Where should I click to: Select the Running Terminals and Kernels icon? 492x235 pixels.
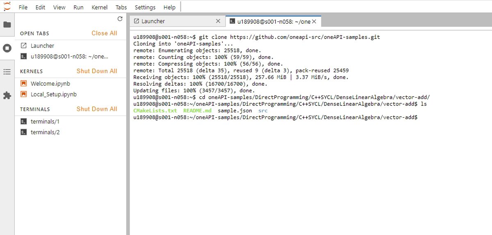(x=7, y=48)
